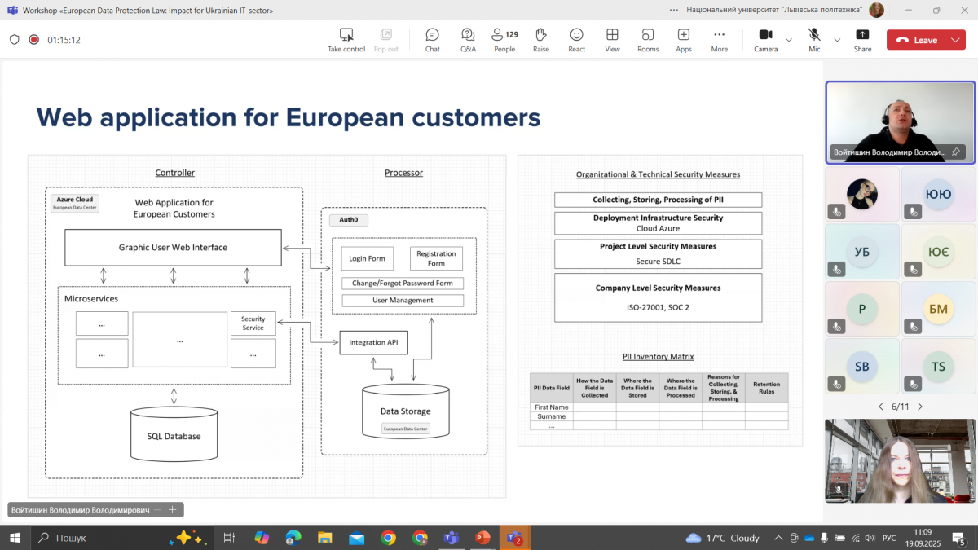Raise your hand in the meeting
This screenshot has height=550, width=978.
tap(540, 40)
